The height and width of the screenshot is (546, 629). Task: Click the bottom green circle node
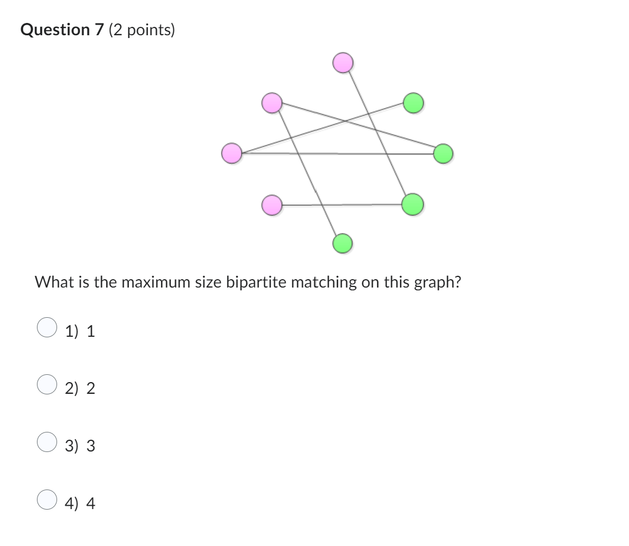click(x=343, y=243)
